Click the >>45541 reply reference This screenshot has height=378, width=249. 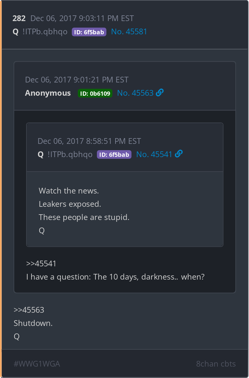tap(41, 264)
